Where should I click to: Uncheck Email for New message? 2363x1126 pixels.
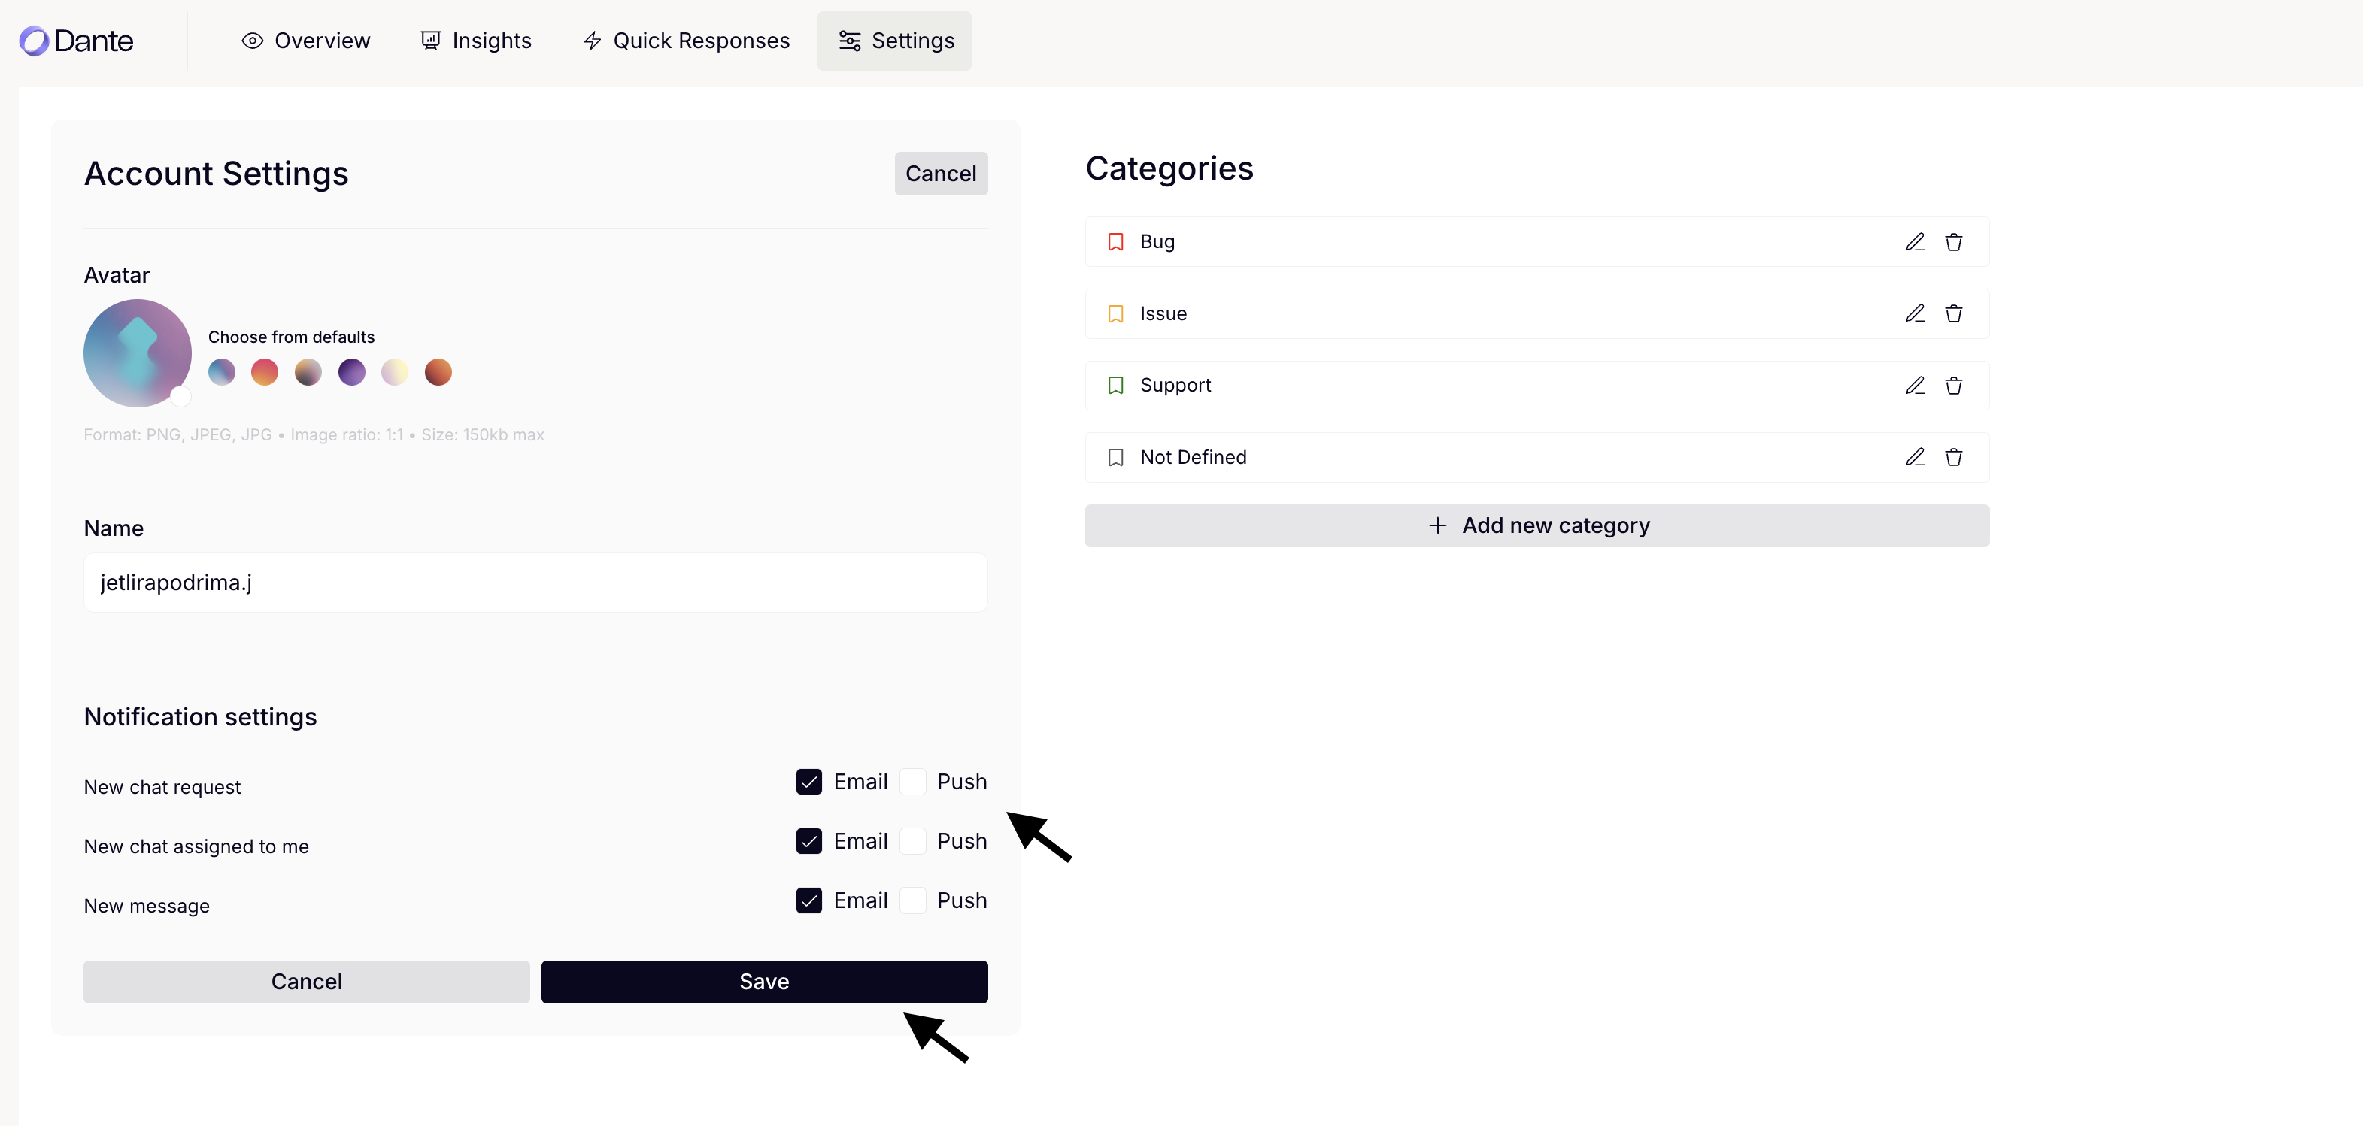(808, 900)
